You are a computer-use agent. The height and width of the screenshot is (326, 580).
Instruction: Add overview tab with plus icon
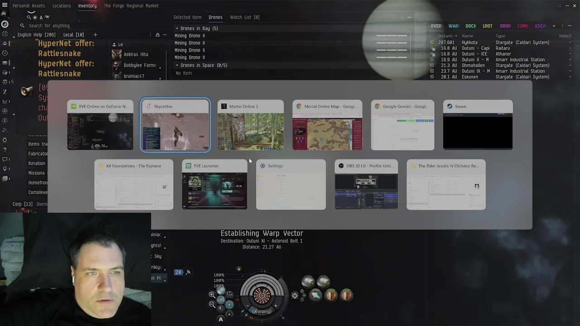click(554, 26)
